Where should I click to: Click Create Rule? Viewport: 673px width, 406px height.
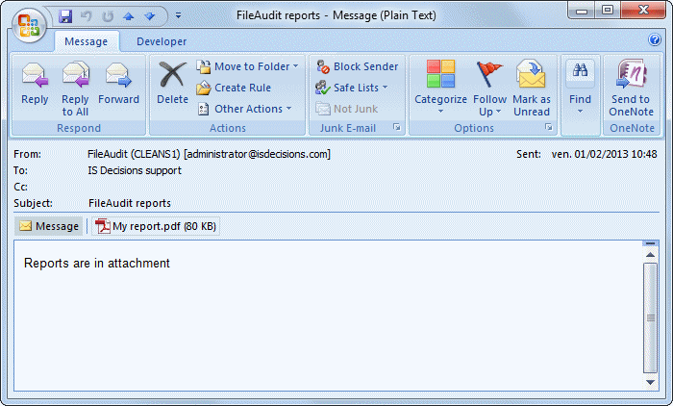coord(234,88)
